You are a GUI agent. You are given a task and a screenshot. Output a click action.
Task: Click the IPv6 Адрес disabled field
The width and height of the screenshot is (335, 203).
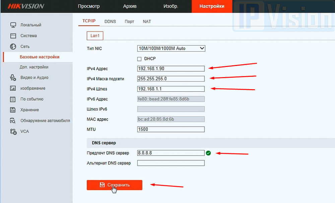click(171, 99)
